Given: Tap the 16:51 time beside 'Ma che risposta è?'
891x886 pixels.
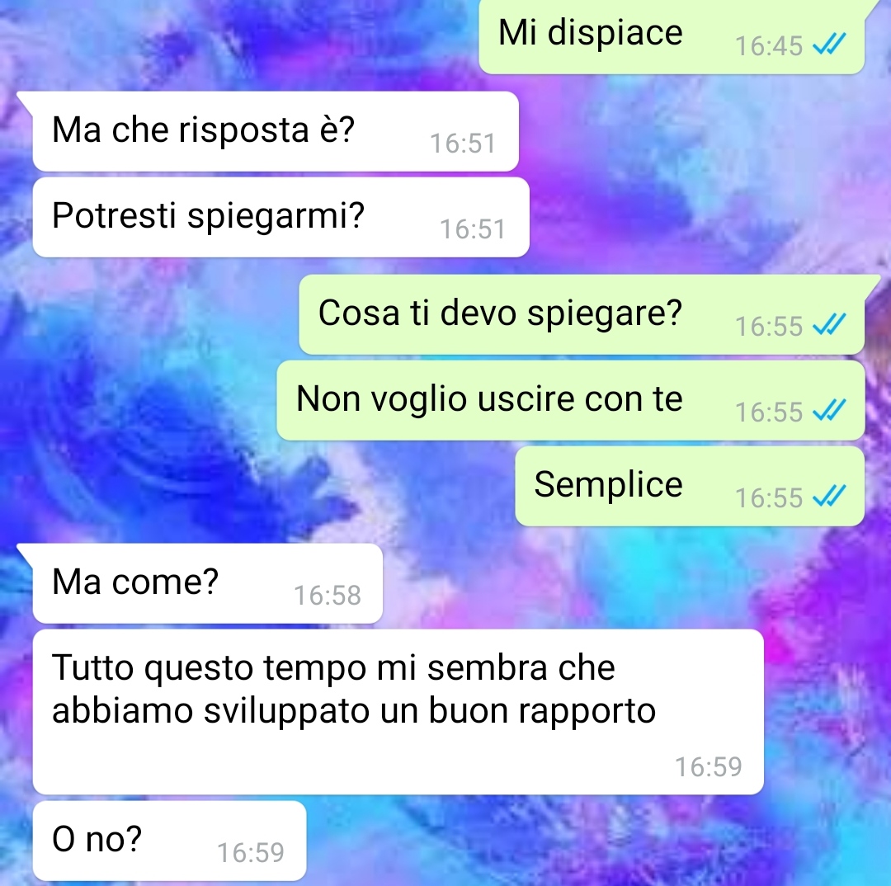Looking at the screenshot, I should point(463,144).
